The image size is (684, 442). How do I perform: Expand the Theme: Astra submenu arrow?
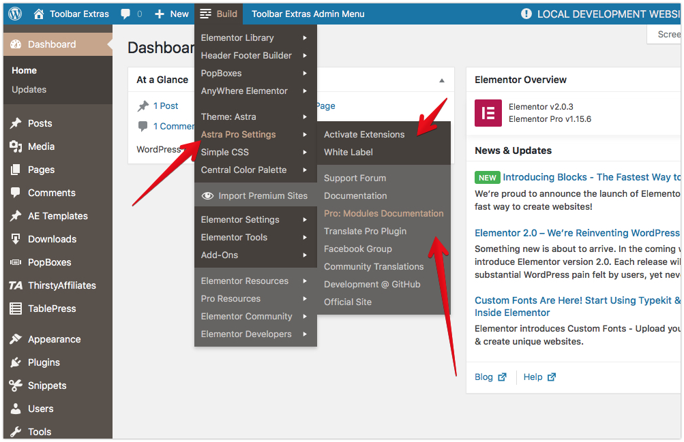305,116
